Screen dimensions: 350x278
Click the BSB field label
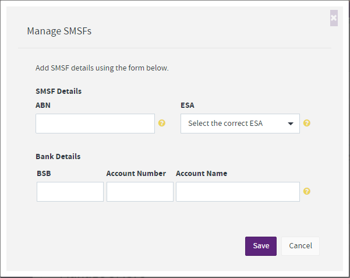click(44, 174)
